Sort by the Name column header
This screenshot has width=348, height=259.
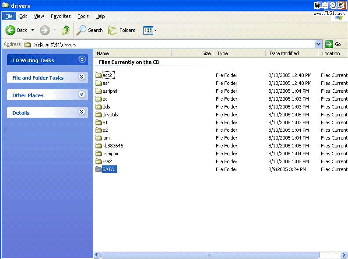click(133, 53)
